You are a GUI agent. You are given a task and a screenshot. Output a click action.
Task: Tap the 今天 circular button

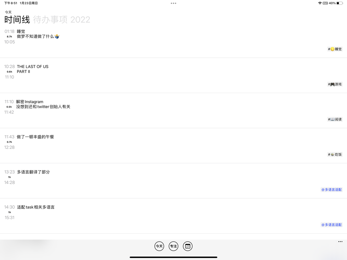pyautogui.click(x=159, y=246)
